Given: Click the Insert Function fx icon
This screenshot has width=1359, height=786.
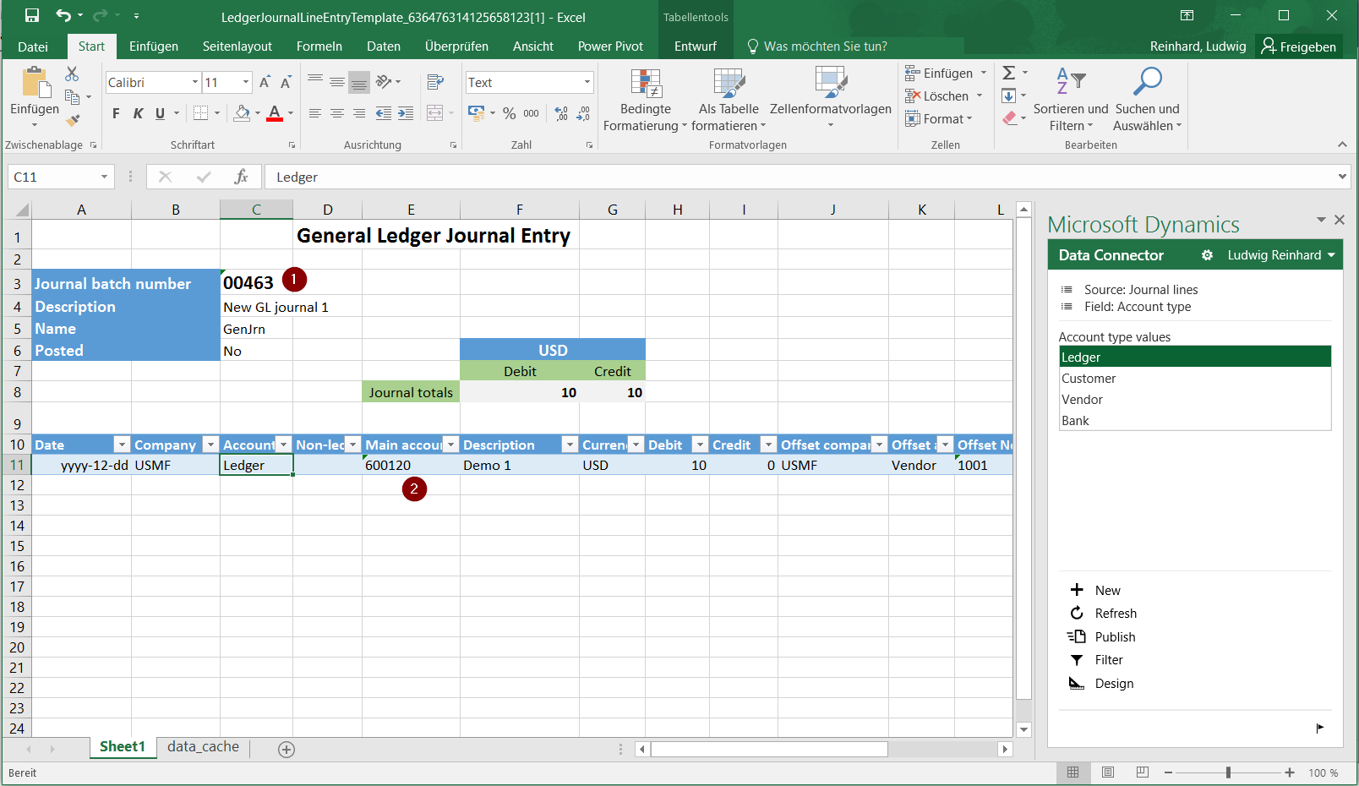Looking at the screenshot, I should pos(241,177).
